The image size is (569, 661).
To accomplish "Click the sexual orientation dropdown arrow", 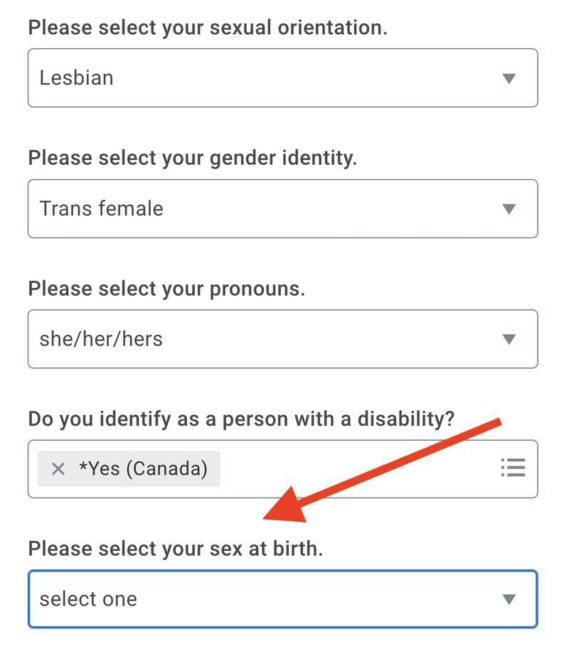I will click(509, 78).
